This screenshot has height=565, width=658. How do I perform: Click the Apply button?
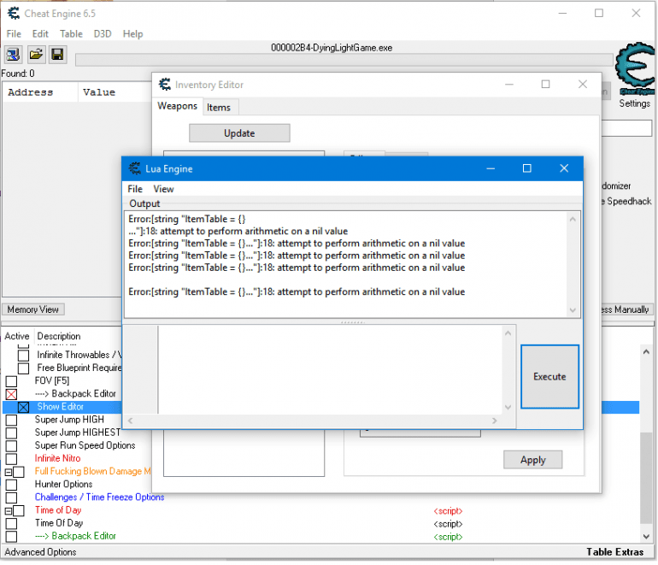pos(532,460)
